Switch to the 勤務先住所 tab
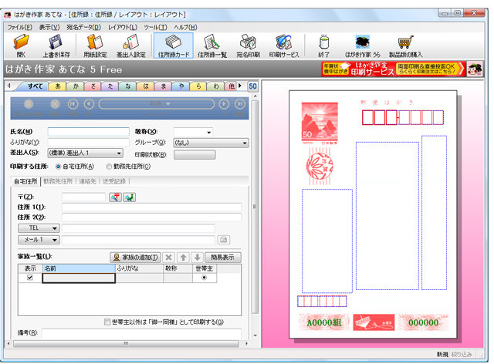The image size is (494, 364). 58,181
